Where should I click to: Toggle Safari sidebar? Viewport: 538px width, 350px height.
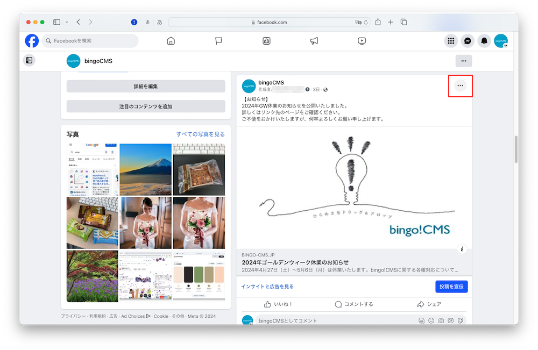[x=56, y=22]
